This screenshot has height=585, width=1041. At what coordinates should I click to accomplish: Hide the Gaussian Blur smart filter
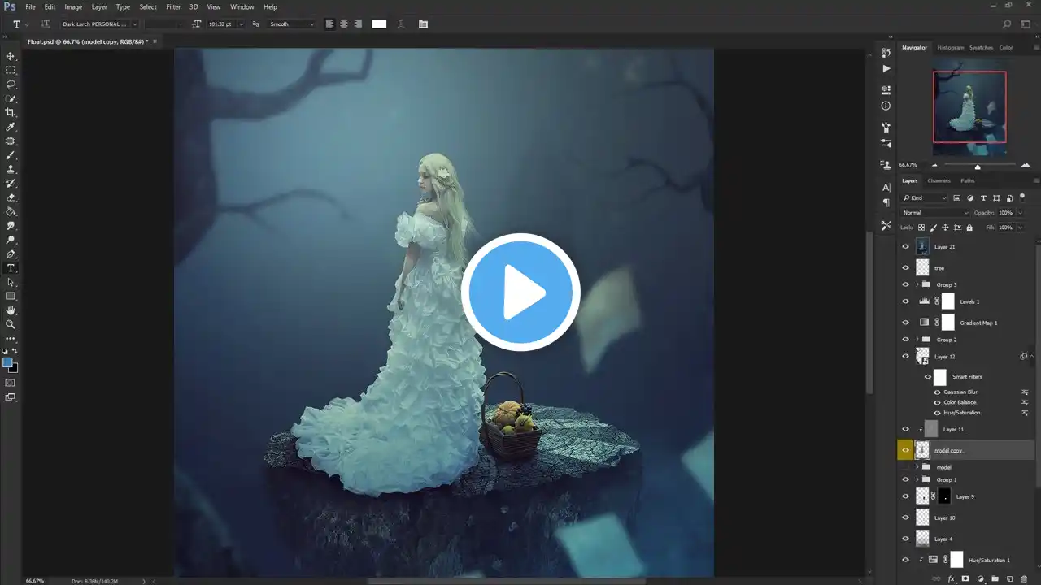(937, 392)
